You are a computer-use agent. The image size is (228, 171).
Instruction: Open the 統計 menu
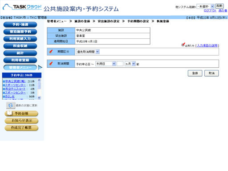tap(20, 53)
